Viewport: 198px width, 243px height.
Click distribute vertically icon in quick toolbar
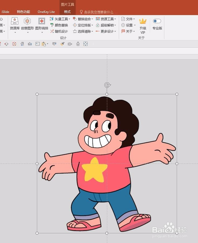click(78, 44)
